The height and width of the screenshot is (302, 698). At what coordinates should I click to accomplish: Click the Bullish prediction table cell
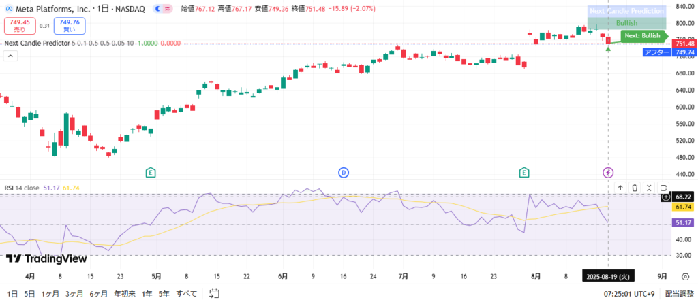click(x=627, y=23)
